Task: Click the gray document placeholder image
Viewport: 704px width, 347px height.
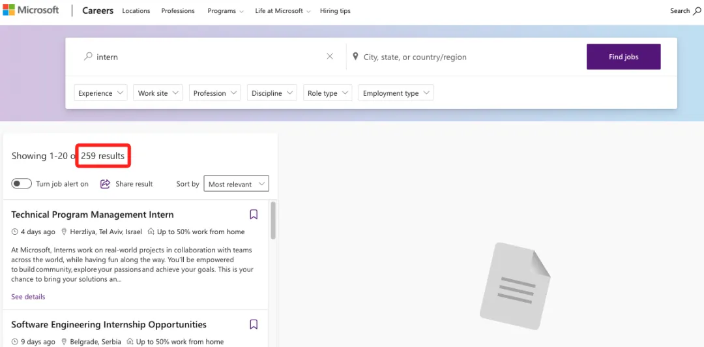Action: tap(515, 287)
